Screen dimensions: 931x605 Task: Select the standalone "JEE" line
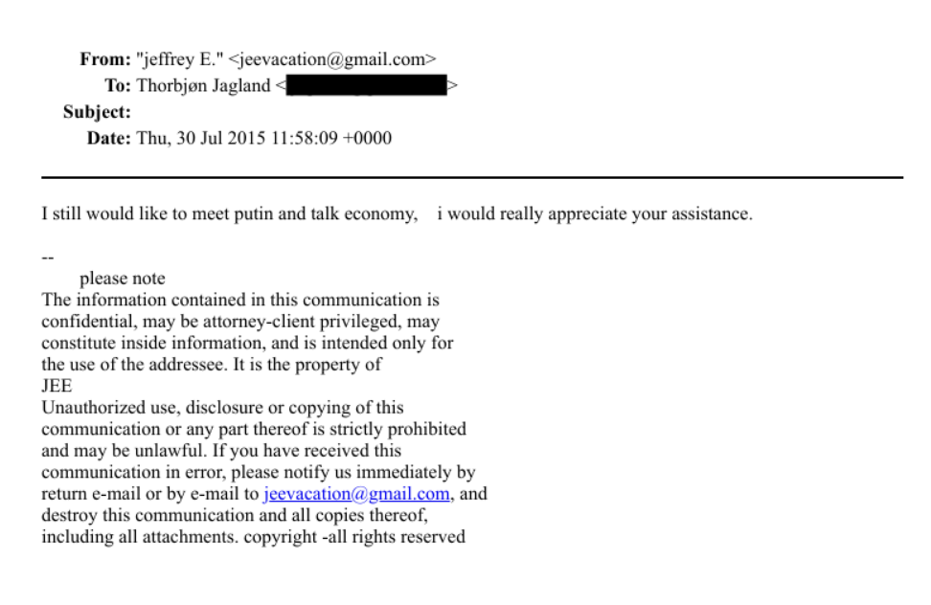57,387
